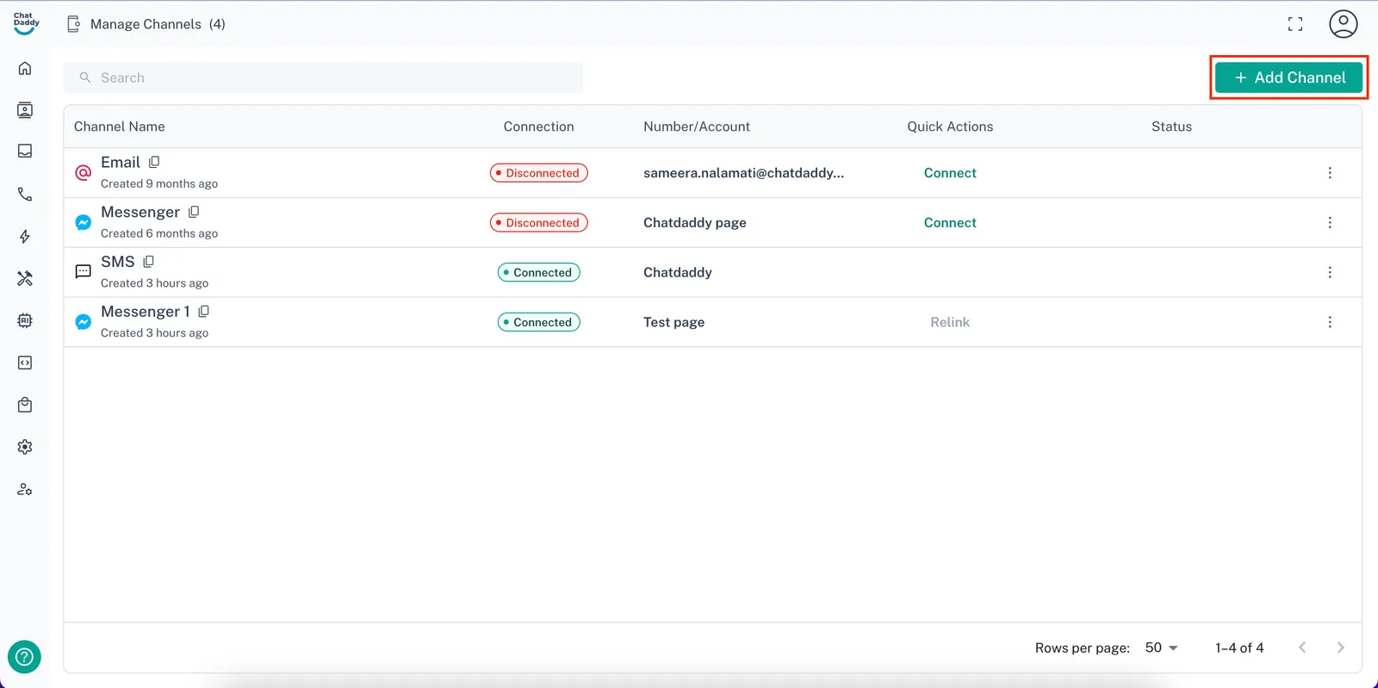
Task: Open more options for Email channel
Action: [x=1329, y=173]
